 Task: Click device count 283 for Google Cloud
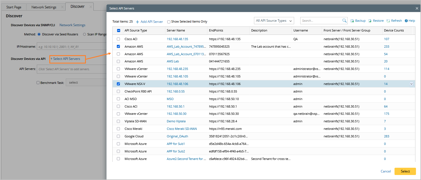386,136
